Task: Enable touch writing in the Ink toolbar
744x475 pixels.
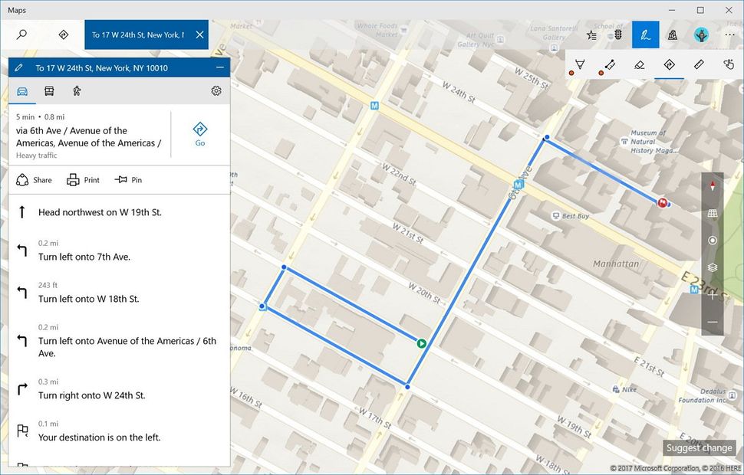Action: [x=729, y=64]
